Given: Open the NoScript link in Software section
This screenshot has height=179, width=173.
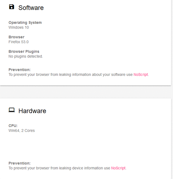Looking at the screenshot, I should point(141,75).
